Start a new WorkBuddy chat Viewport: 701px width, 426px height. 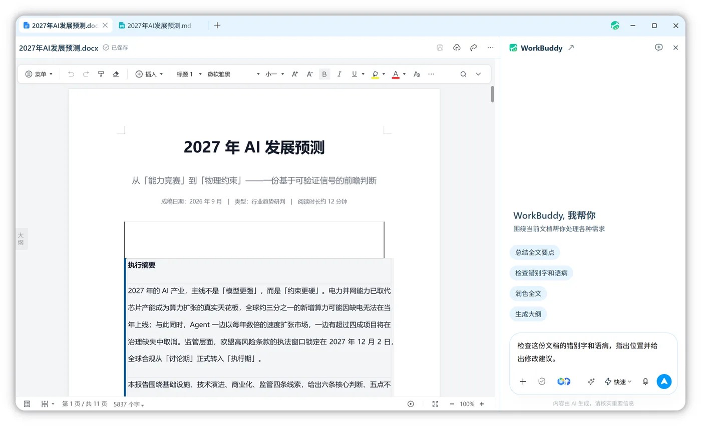[659, 47]
